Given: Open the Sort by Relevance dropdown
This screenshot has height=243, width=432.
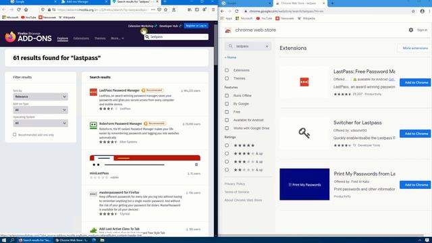Looking at the screenshot, I should (x=40, y=97).
